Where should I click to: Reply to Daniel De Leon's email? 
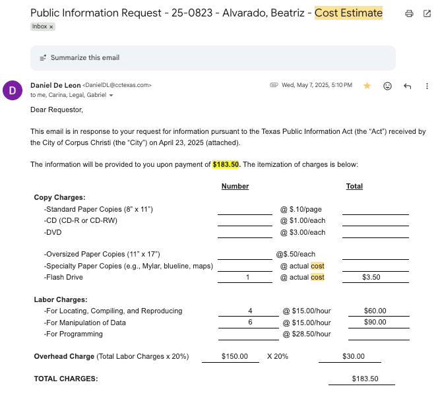click(407, 86)
